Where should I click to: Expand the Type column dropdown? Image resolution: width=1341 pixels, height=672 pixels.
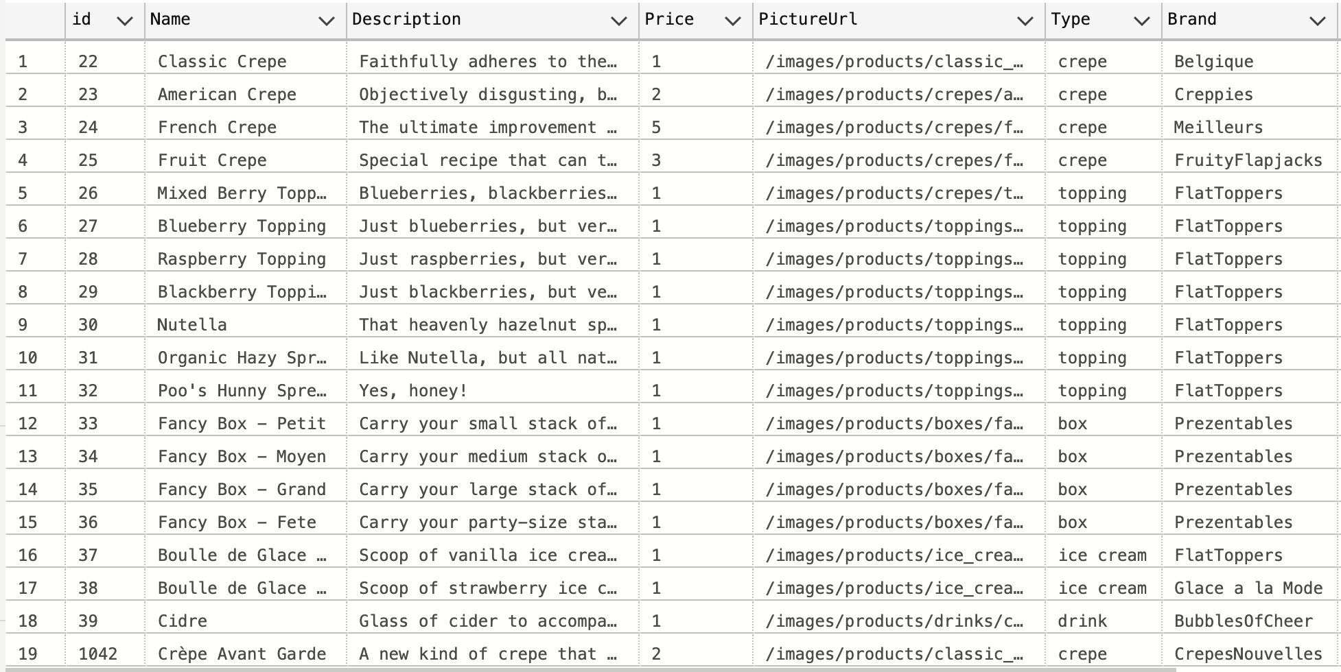coord(1142,21)
